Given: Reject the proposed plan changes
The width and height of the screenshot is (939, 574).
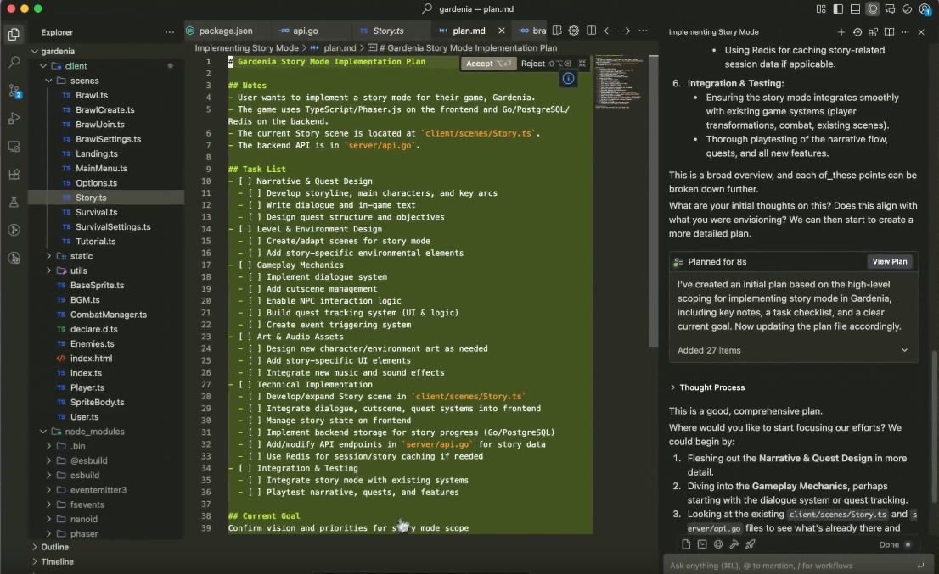Looking at the screenshot, I should pyautogui.click(x=546, y=64).
